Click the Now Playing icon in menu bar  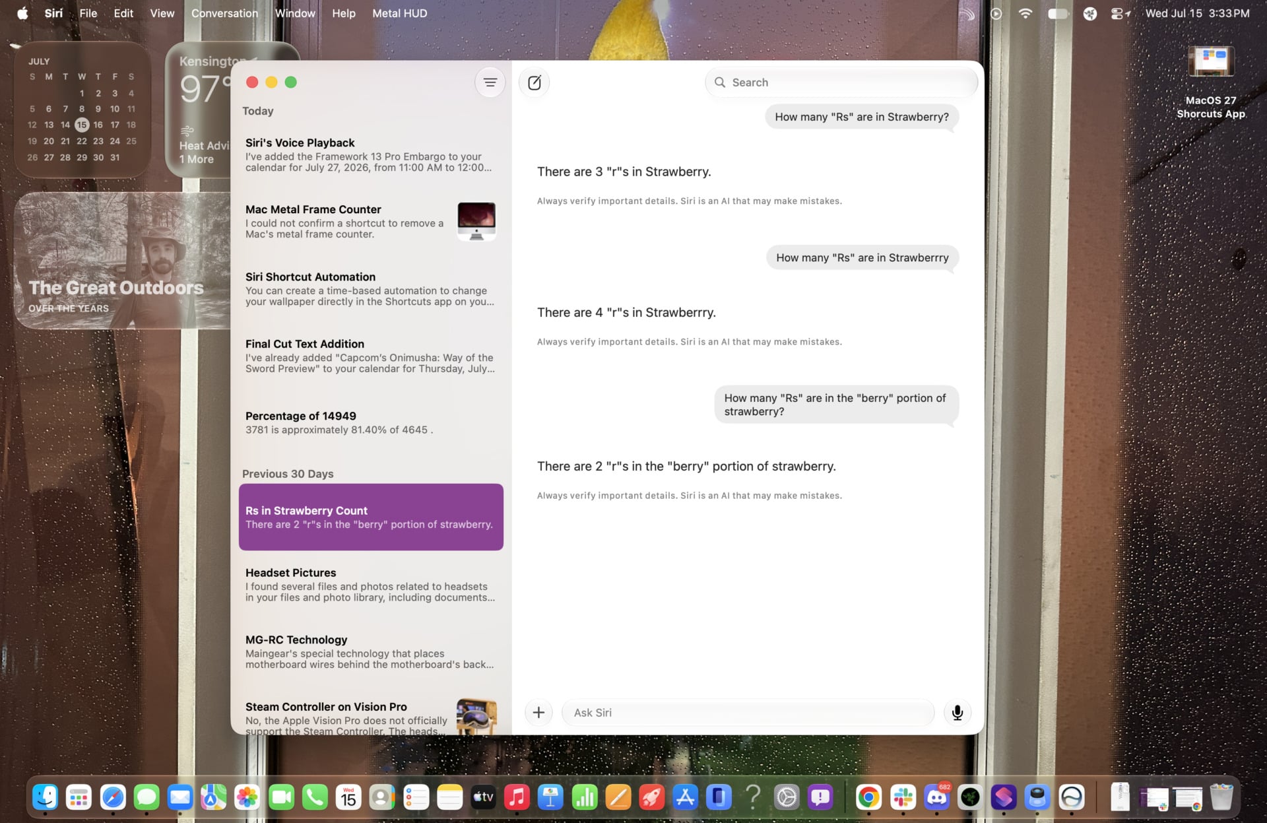996,13
